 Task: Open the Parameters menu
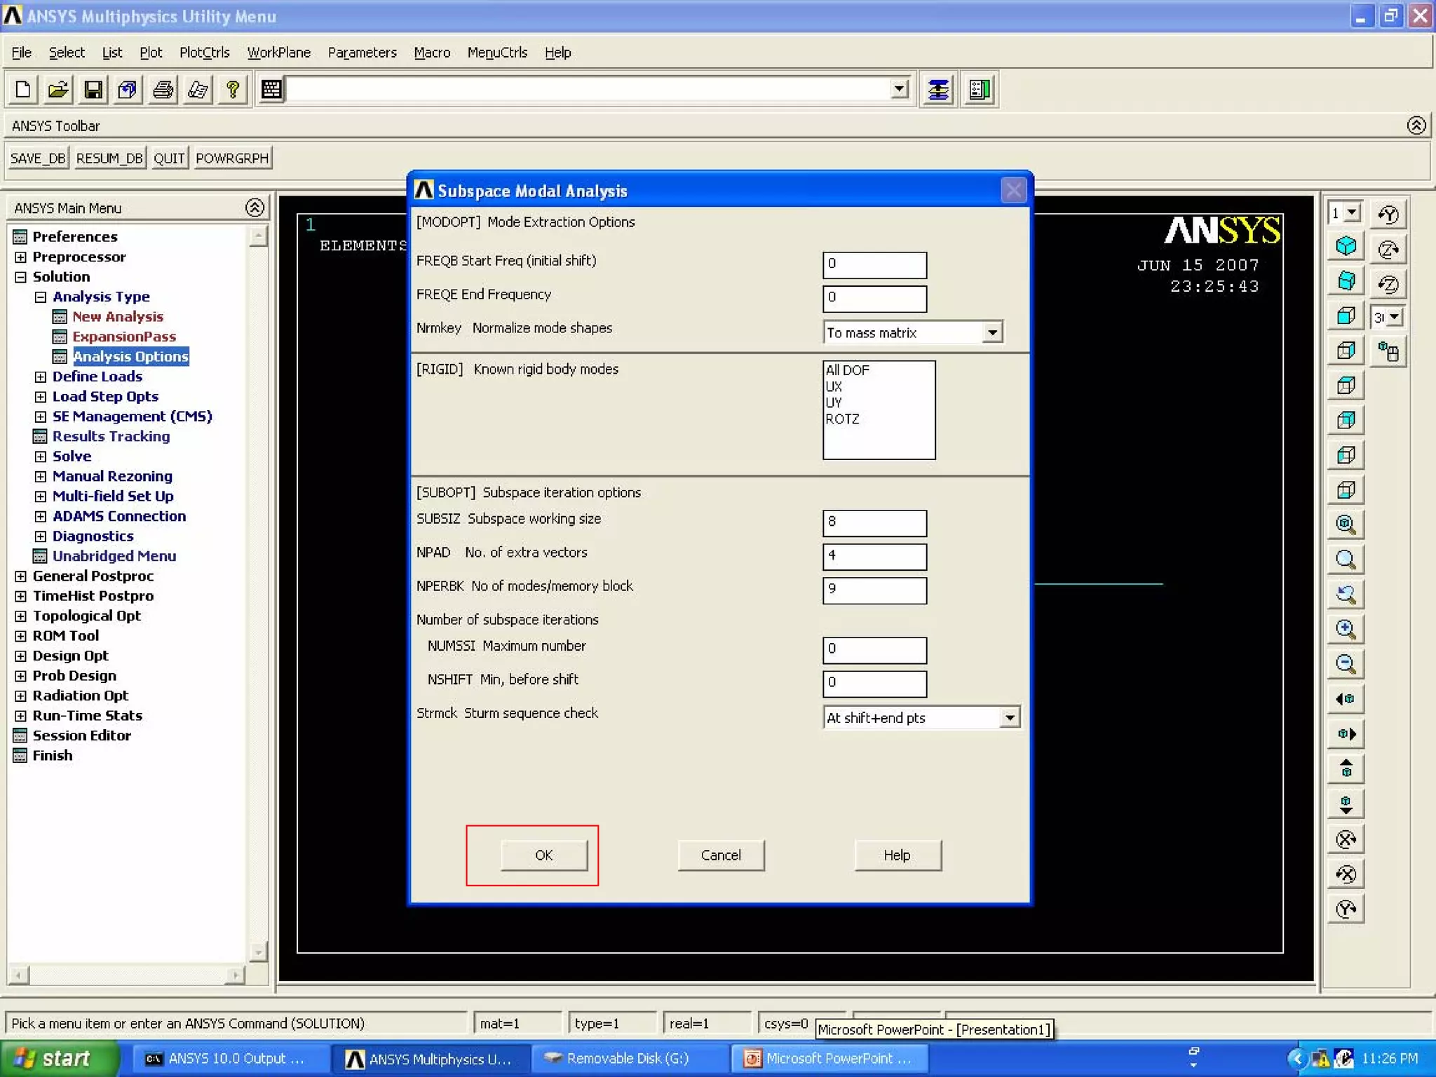click(x=362, y=53)
